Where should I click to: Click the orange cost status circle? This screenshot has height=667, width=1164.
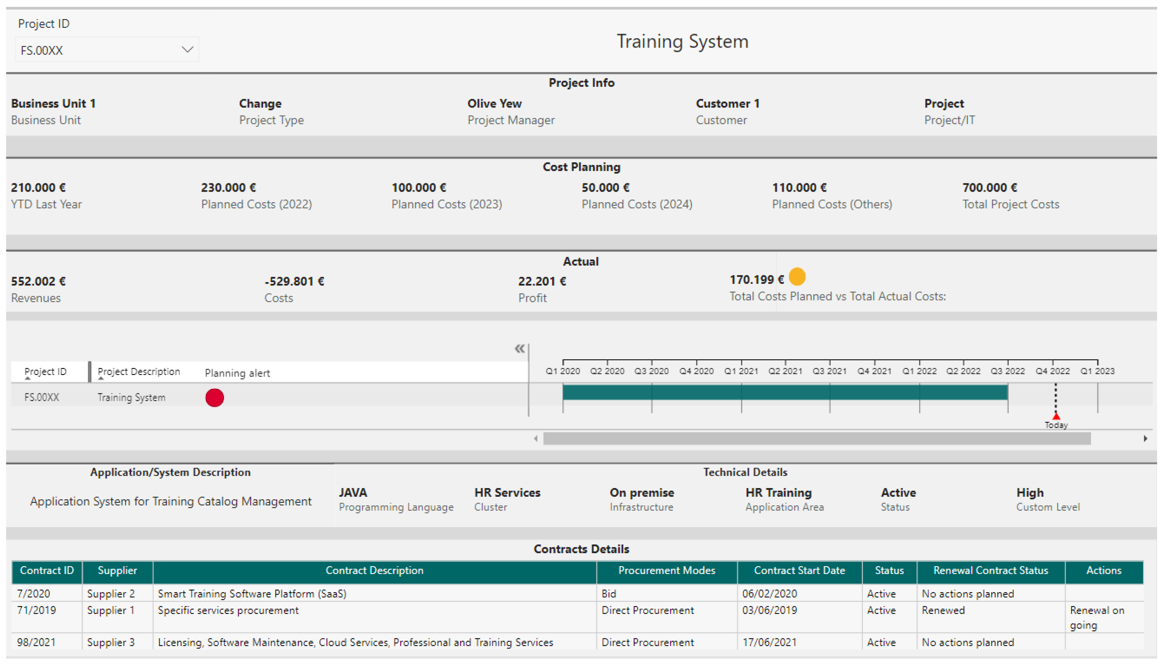(x=797, y=277)
